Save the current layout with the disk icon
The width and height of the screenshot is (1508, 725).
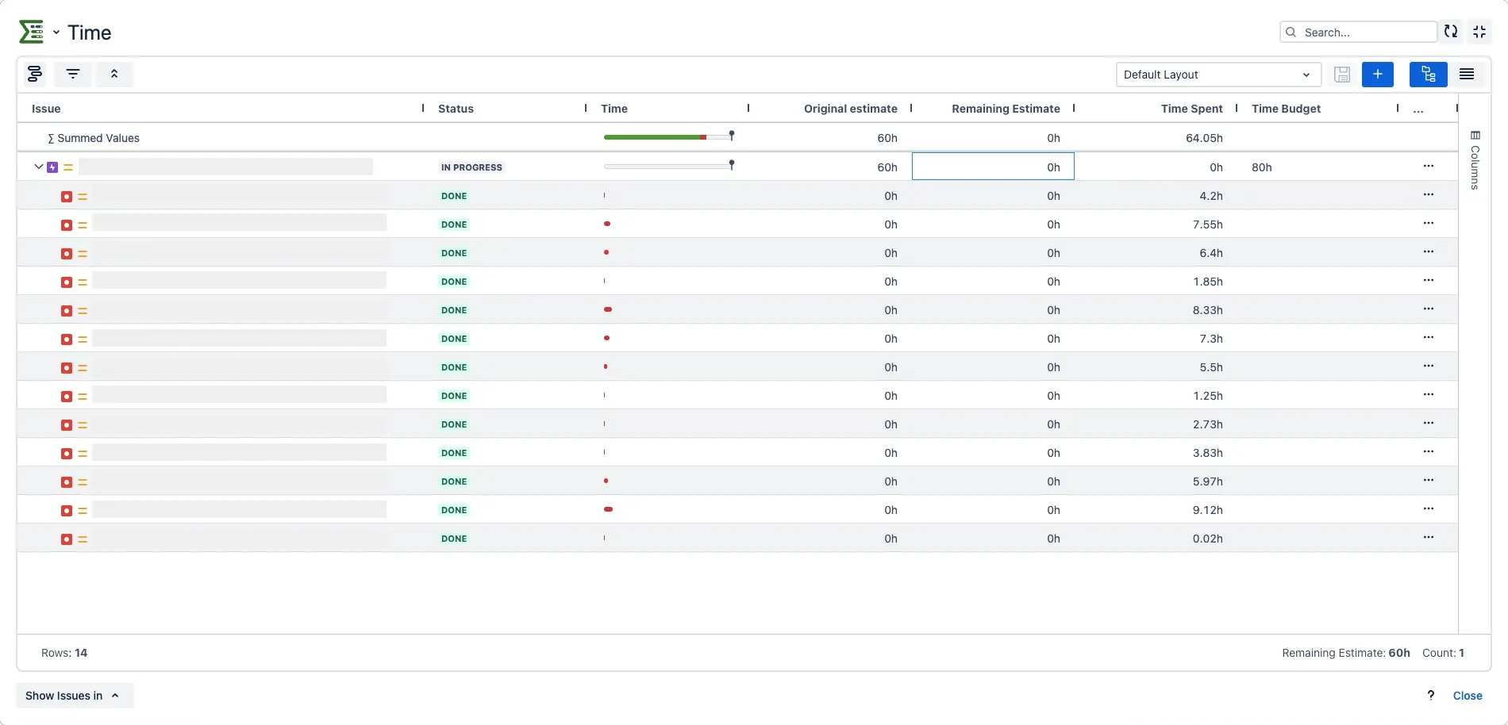pyautogui.click(x=1342, y=74)
